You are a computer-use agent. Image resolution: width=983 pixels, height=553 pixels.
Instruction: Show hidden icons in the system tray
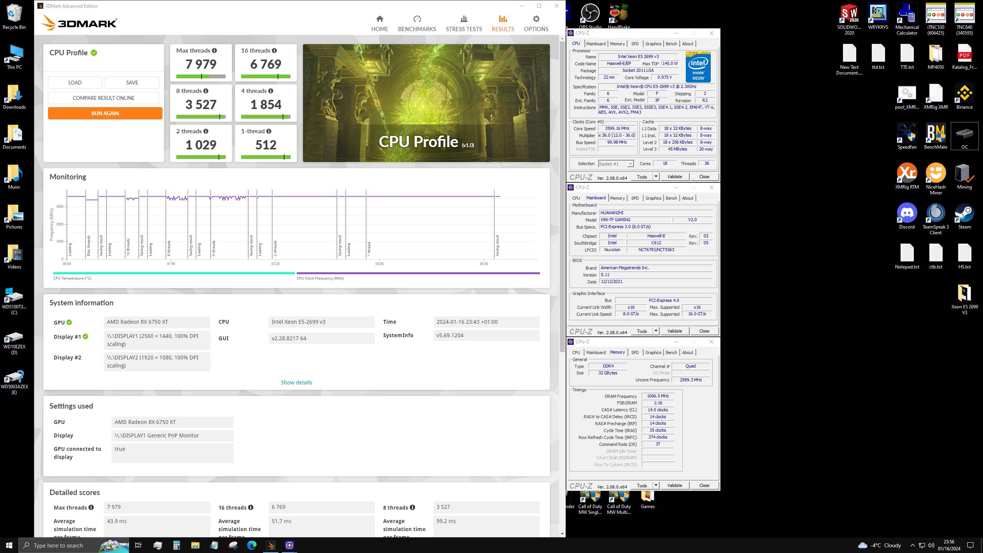[913, 545]
